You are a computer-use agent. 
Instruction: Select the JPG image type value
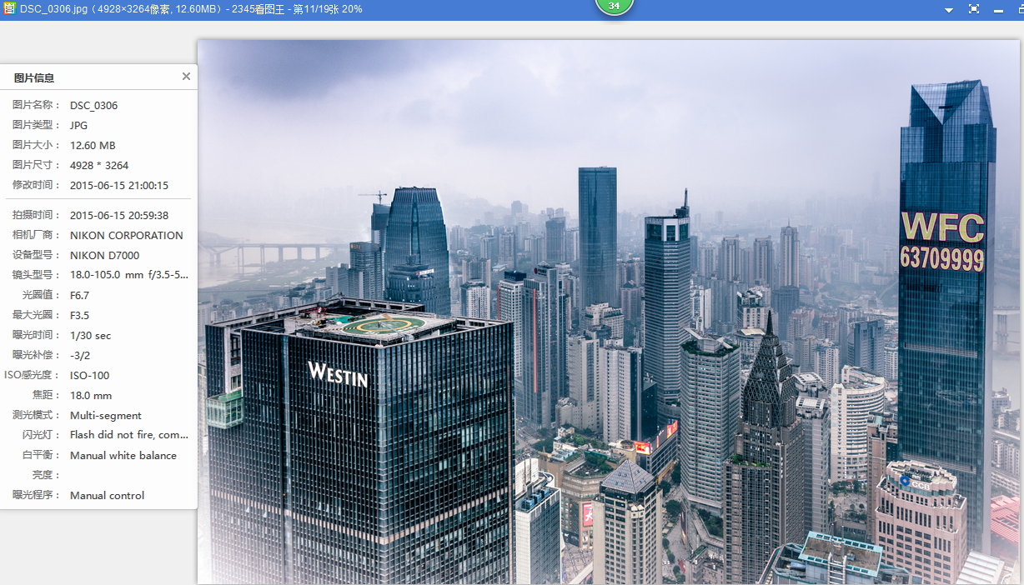[x=78, y=125]
